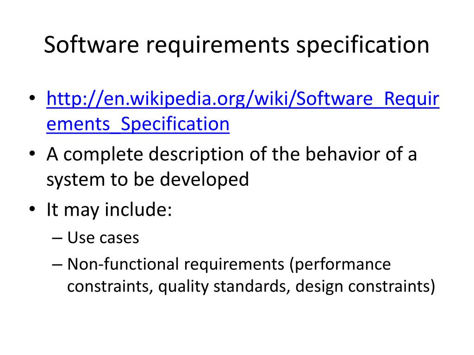
Task: Select the word 'Software' in the title
Action: tap(91, 45)
